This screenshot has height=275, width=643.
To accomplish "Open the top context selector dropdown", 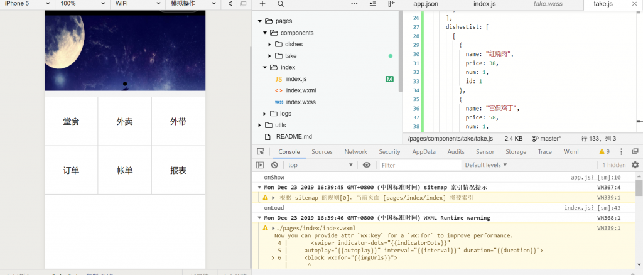I will coord(320,164).
